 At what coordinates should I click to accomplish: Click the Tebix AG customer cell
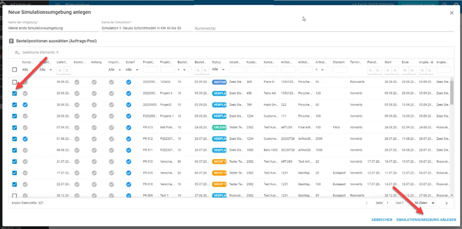coord(269,93)
